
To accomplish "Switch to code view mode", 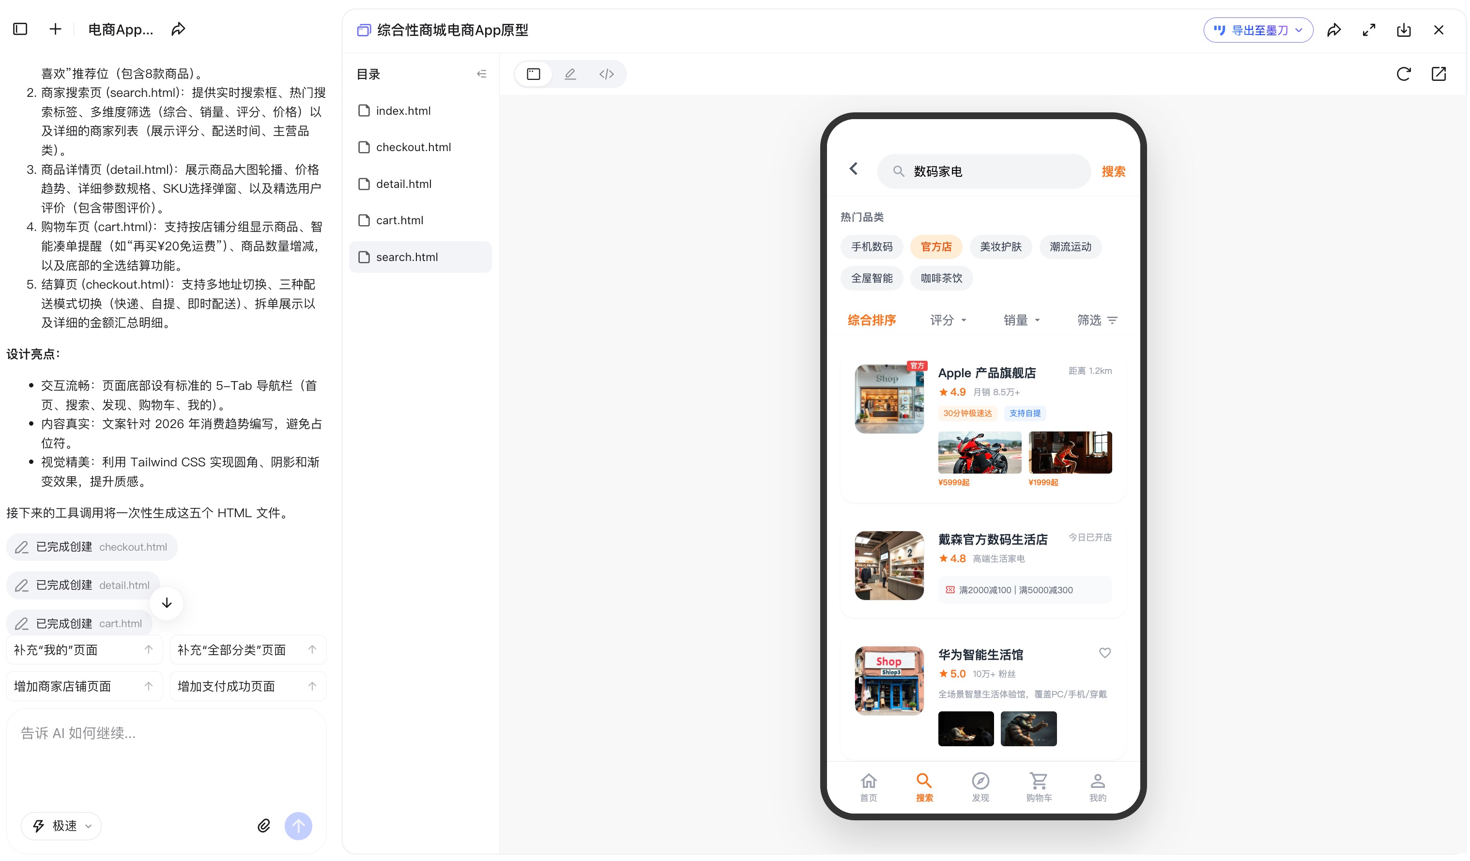I will [x=607, y=74].
